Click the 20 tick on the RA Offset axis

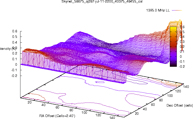tap(30, 102)
